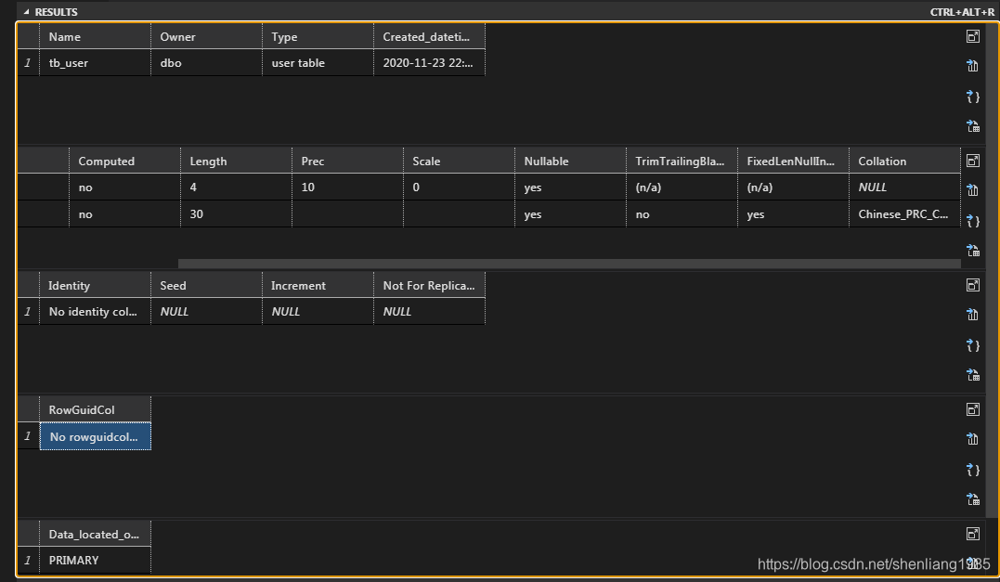Click the Identity column header

95,285
